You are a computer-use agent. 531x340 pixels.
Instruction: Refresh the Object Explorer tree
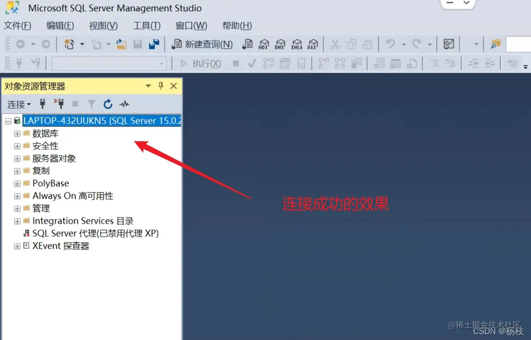[x=108, y=104]
